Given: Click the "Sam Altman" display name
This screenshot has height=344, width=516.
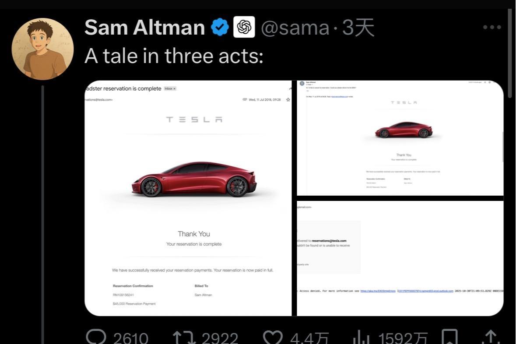Looking at the screenshot, I should (144, 28).
